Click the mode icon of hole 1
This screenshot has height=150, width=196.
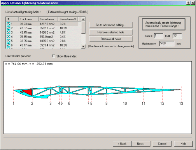[9, 24]
